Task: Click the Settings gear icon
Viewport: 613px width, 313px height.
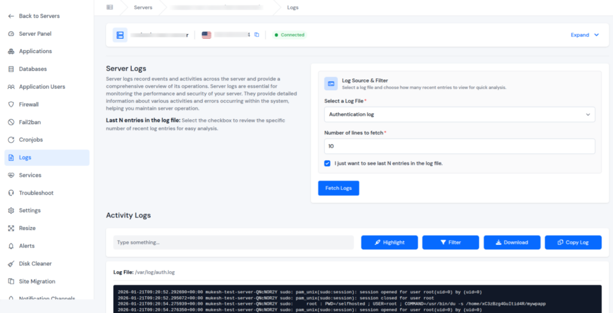Action: pos(11,210)
